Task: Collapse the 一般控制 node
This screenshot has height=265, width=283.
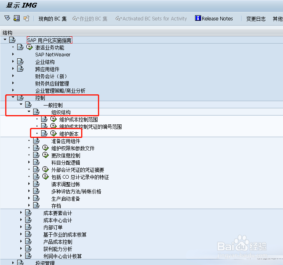Action: point(21,104)
